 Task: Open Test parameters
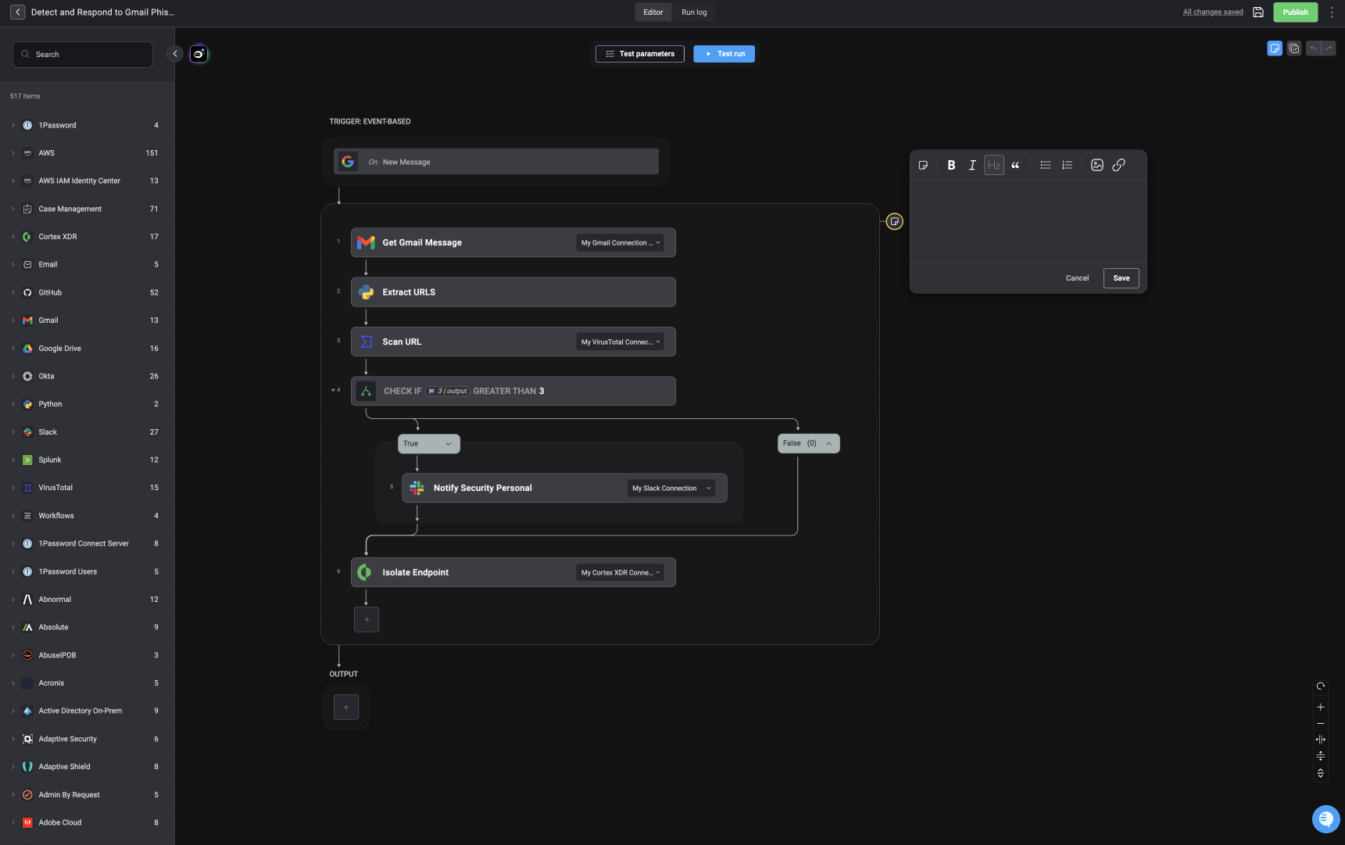point(640,54)
